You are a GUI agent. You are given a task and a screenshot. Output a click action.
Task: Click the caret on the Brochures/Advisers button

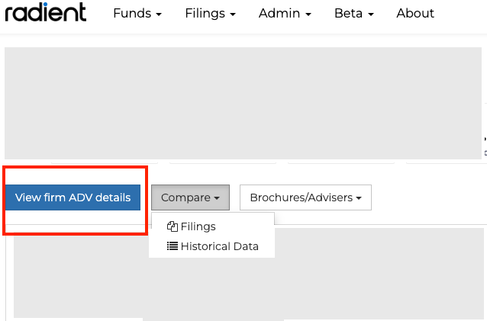[359, 198]
